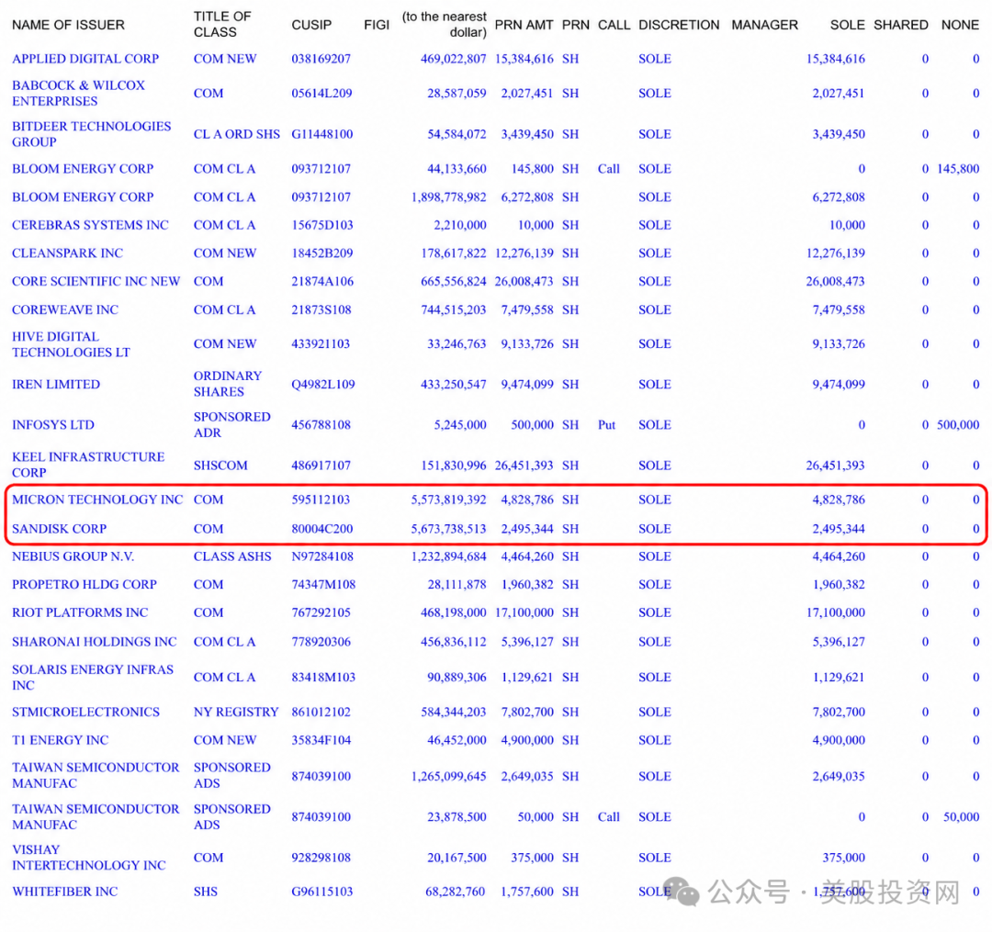
Task: Select CLASS ASHS class for Nebius
Action: click(232, 556)
